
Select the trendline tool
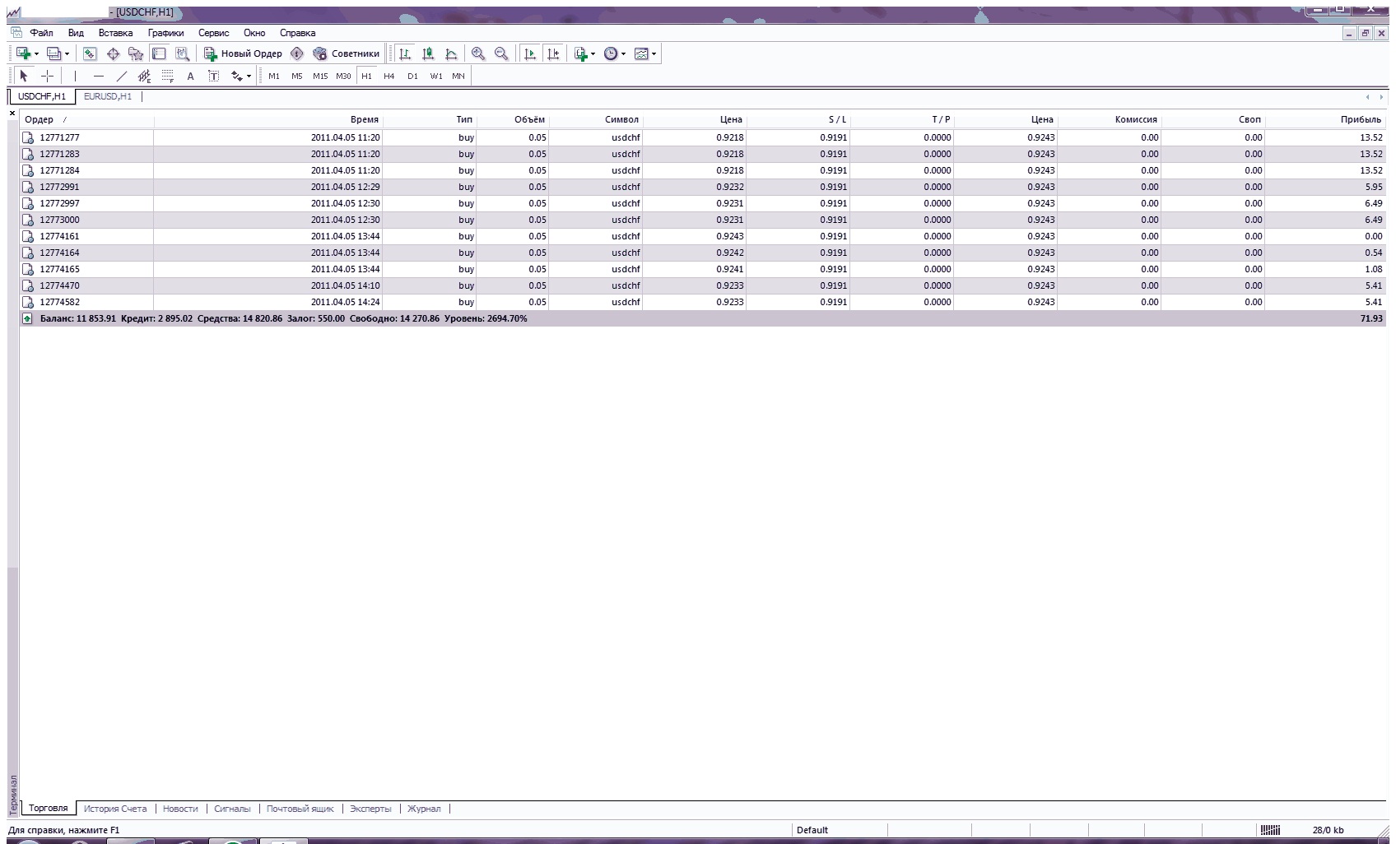tap(121, 76)
